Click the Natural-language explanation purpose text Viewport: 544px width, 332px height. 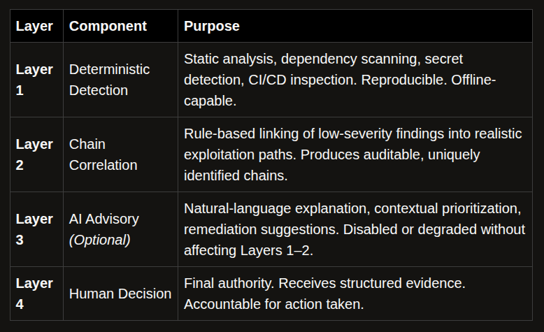click(355, 229)
